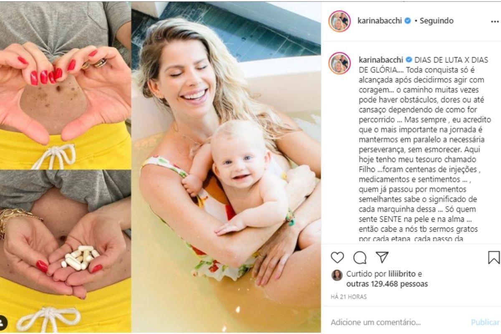Viewport: 501px width, 334px height.
Task: Select the photo of hands holding pills
Action: coord(65,251)
